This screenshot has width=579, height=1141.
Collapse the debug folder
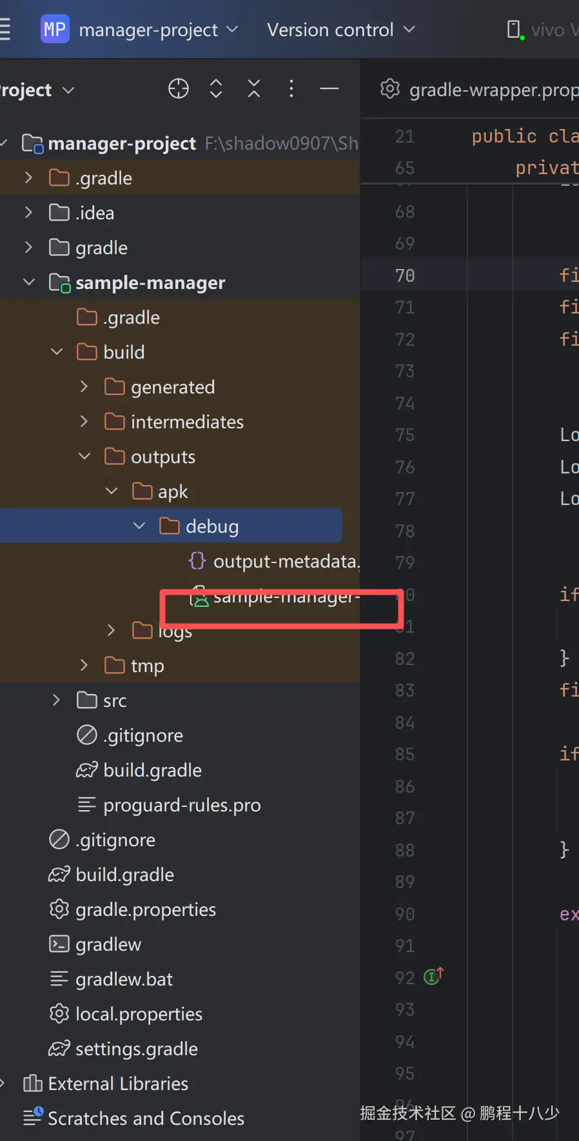139,526
